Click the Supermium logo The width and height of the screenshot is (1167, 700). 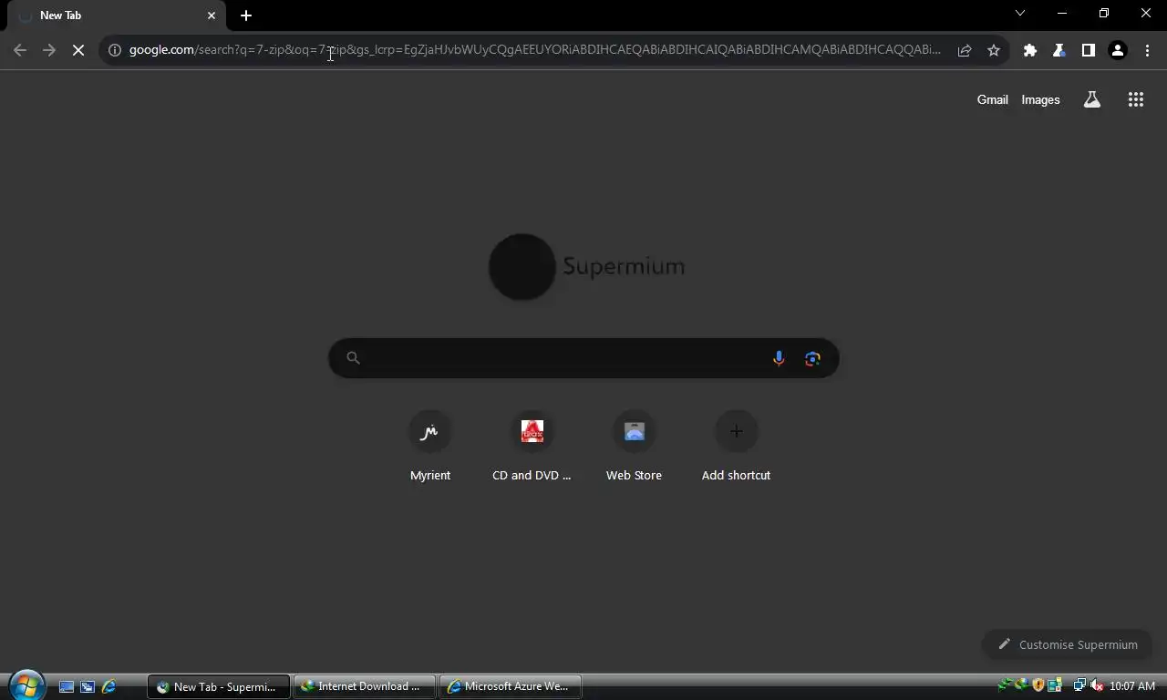point(586,266)
